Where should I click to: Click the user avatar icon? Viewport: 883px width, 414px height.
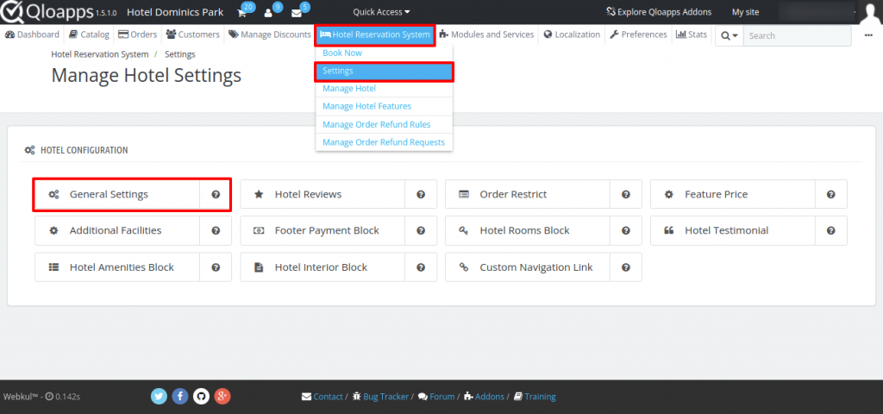871,12
